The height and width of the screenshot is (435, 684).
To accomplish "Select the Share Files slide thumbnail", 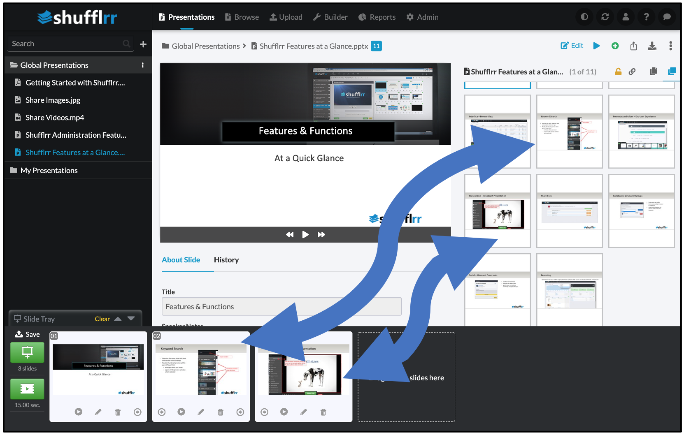I will [x=569, y=211].
